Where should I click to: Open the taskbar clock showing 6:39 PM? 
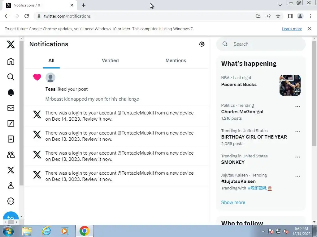pos(301,231)
